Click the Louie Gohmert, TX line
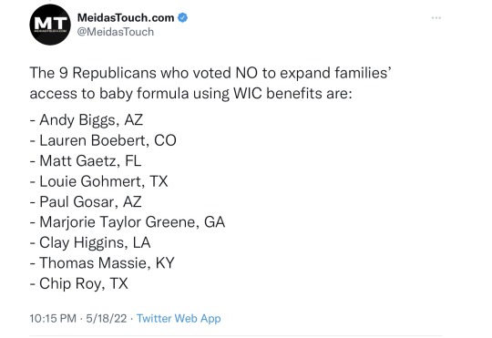Screen dimensions: 492x338 click(x=98, y=181)
